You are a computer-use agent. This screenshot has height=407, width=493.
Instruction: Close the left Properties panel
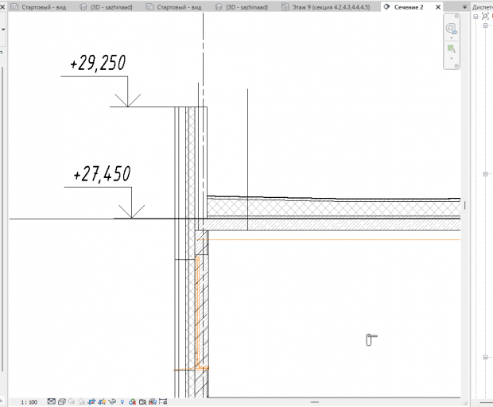tap(2, 6)
